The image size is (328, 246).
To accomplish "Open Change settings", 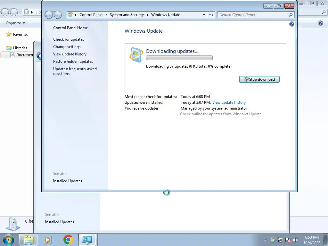I will pyautogui.click(x=67, y=47).
